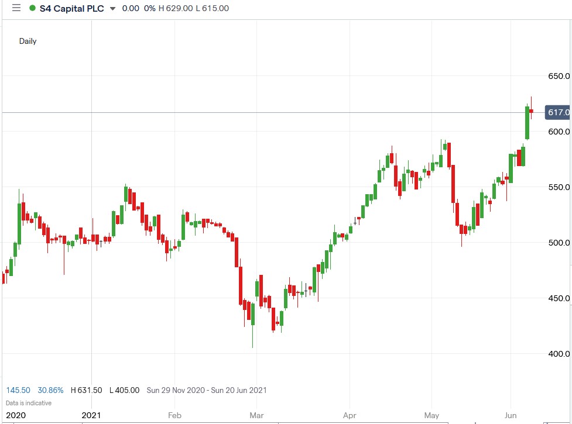Open the hamburger menu
Screen dimensions: 572x424
(15, 8)
